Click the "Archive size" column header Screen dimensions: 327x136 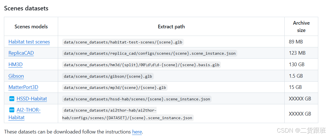pyautogui.click(x=301, y=26)
